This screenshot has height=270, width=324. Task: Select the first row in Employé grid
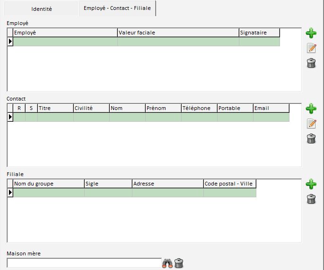[65, 42]
